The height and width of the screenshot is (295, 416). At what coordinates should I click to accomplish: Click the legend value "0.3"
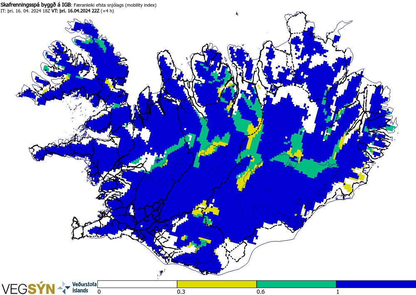[181, 292]
